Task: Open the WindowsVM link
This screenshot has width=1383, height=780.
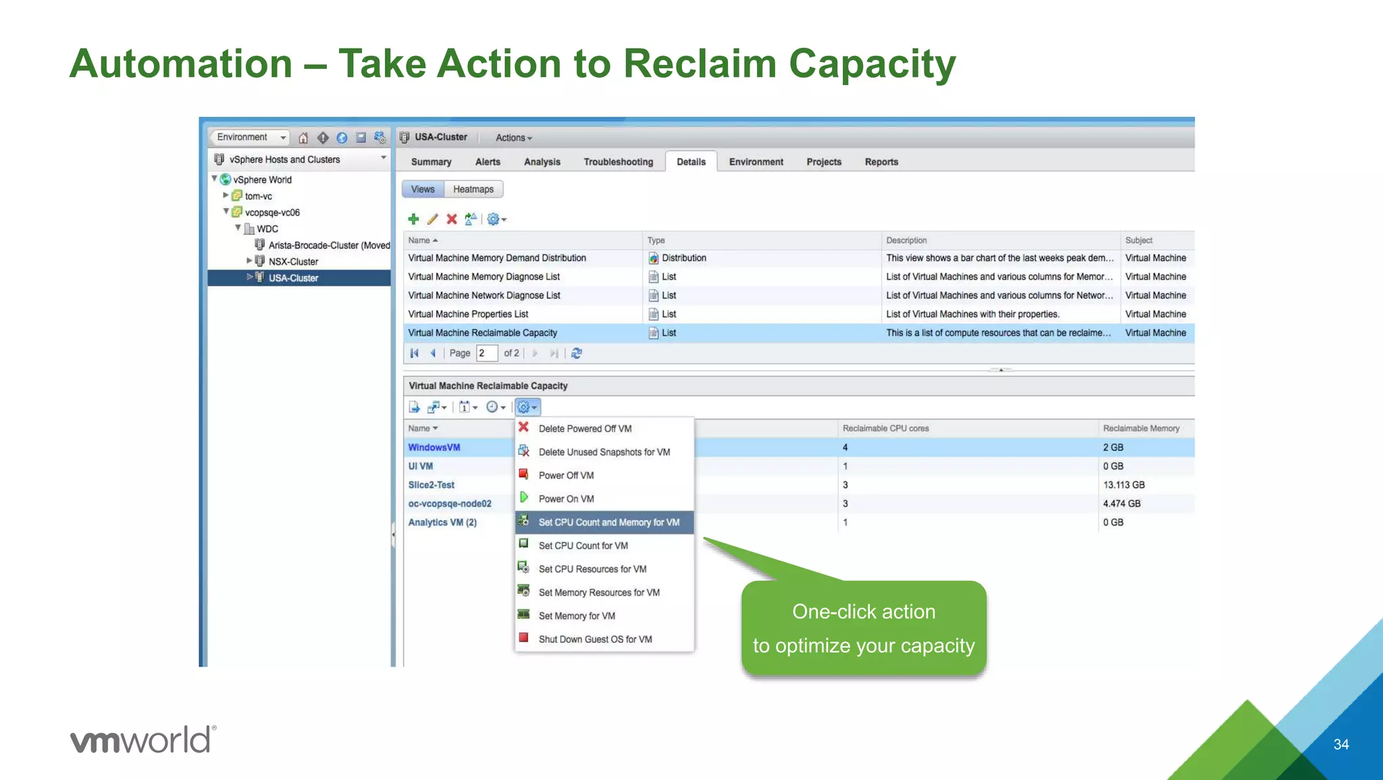Action: tap(434, 447)
